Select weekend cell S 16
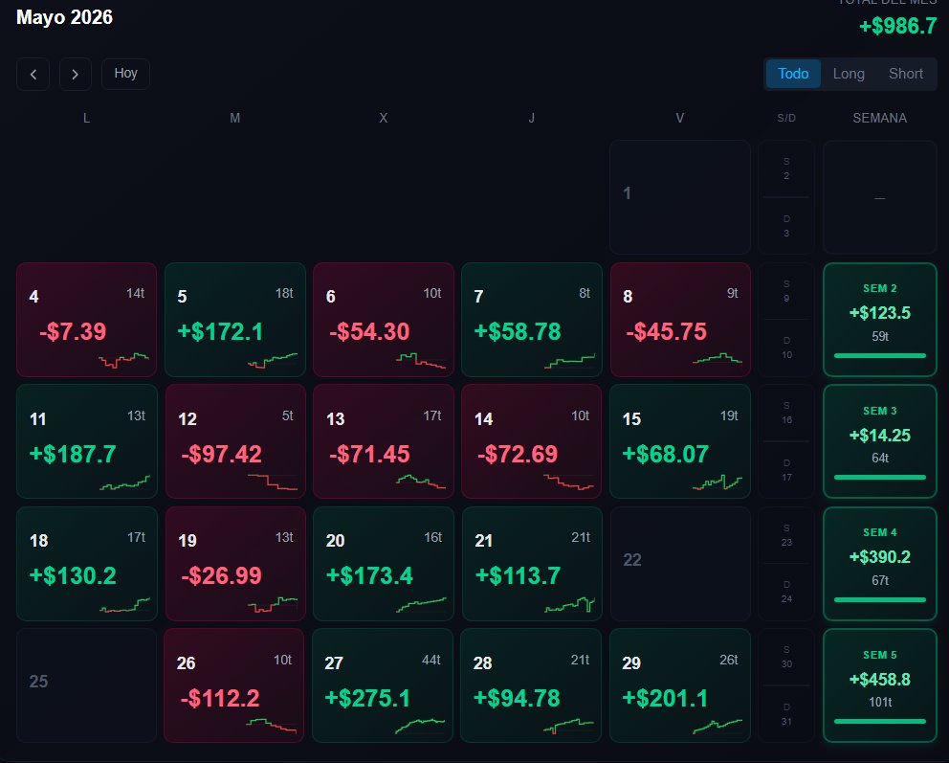 (x=786, y=413)
